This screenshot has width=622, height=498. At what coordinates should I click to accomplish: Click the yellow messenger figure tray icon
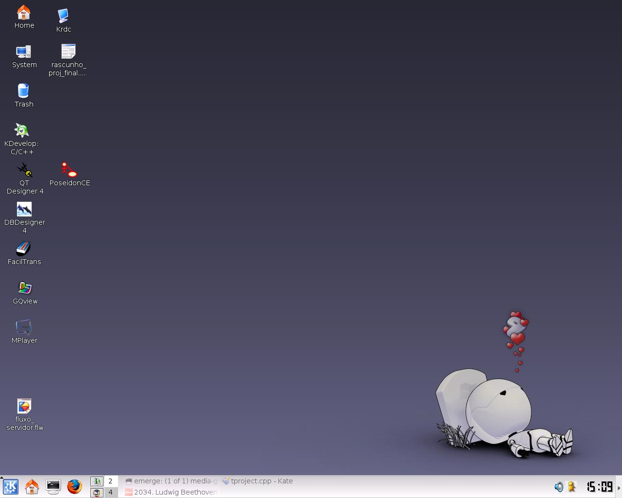coord(571,486)
